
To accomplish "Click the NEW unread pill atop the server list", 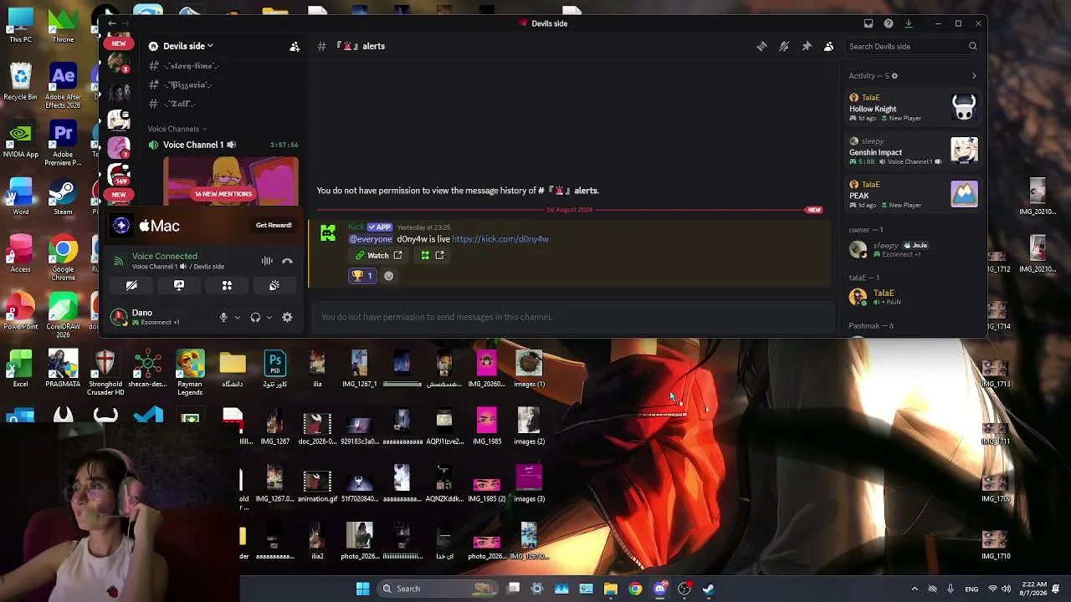I will point(119,43).
